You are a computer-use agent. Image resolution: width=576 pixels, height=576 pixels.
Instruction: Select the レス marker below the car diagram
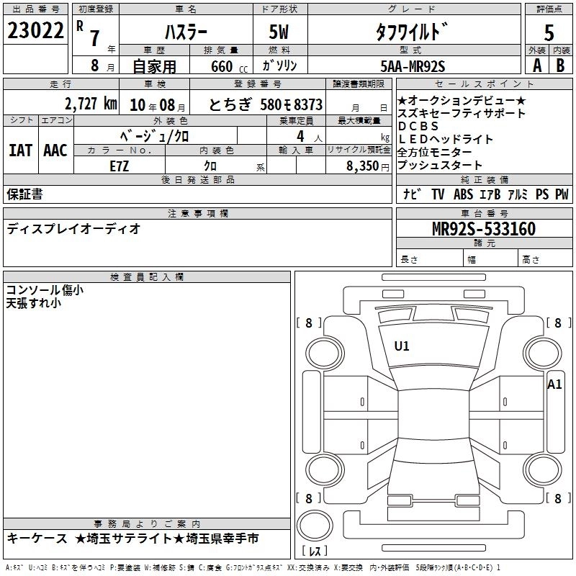click(314, 552)
